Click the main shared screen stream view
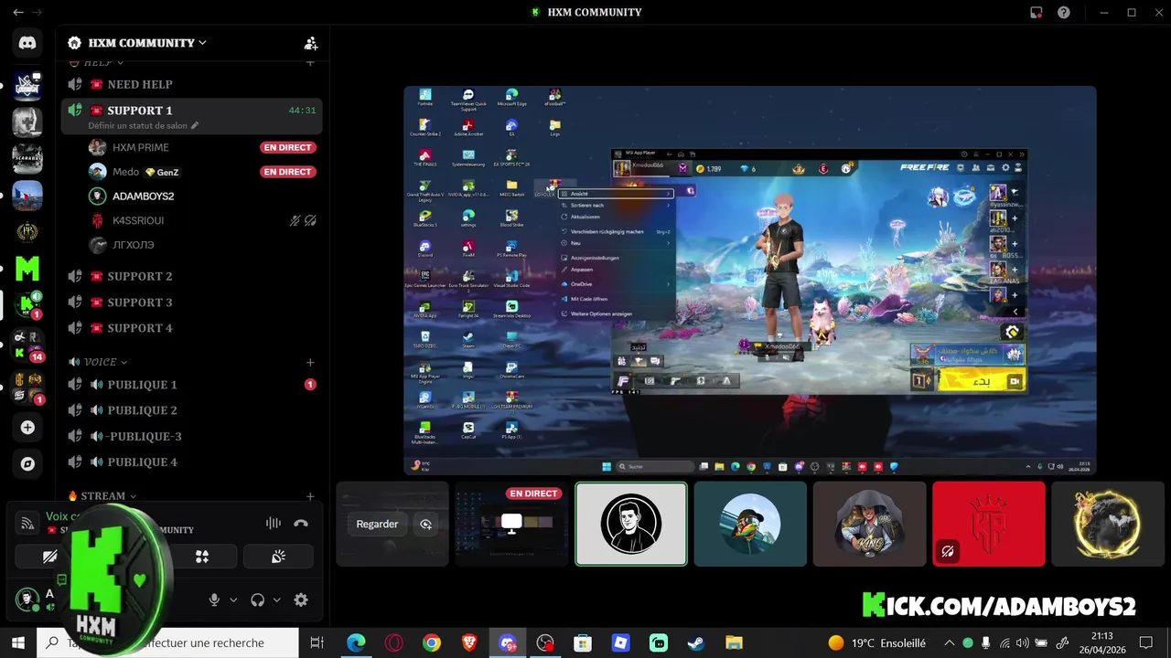This screenshot has width=1171, height=658. pyautogui.click(x=750, y=281)
